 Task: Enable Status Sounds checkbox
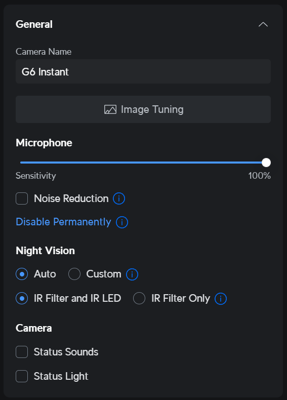(x=22, y=352)
